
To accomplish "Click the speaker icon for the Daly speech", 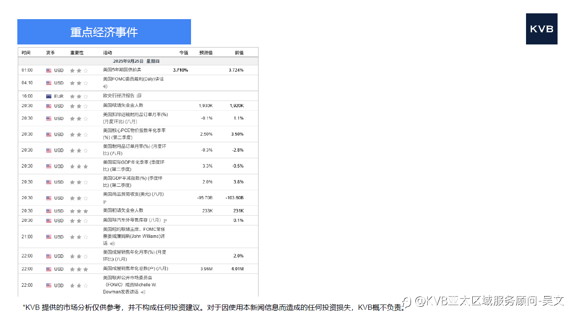I will tap(105, 86).
